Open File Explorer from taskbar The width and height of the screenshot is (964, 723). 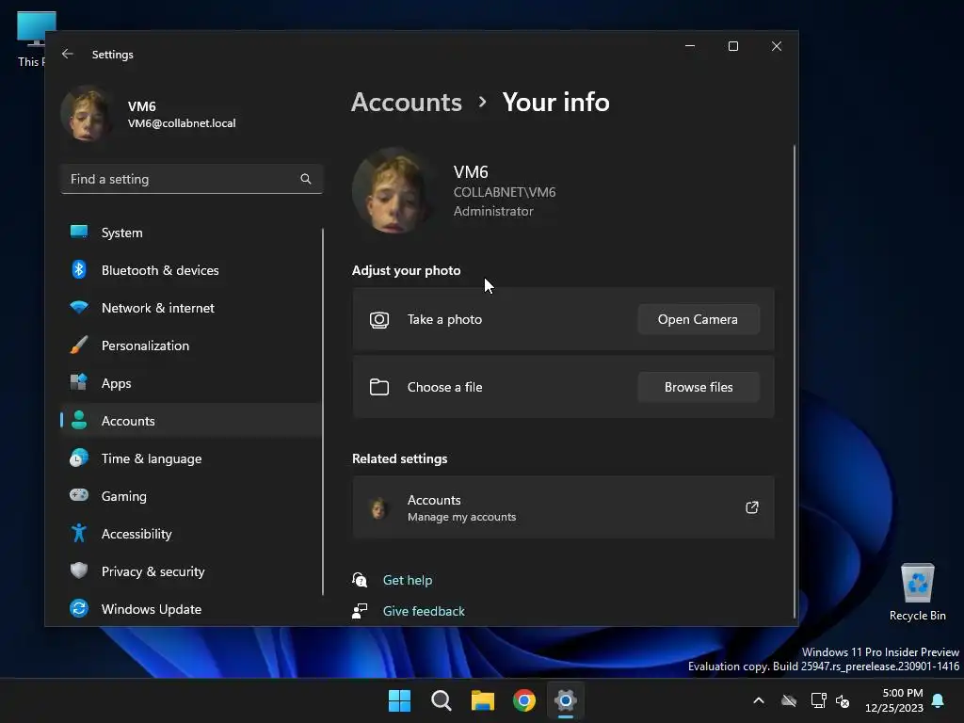point(483,700)
